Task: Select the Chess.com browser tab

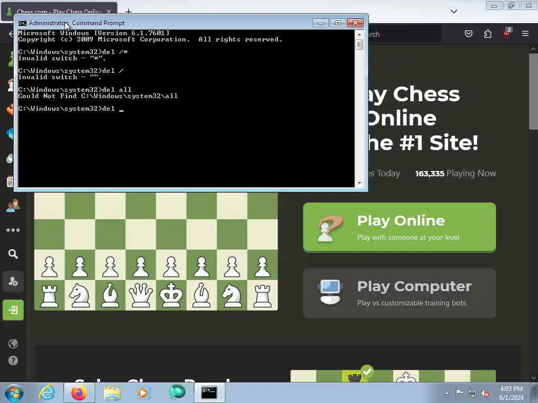Action: pyautogui.click(x=59, y=12)
